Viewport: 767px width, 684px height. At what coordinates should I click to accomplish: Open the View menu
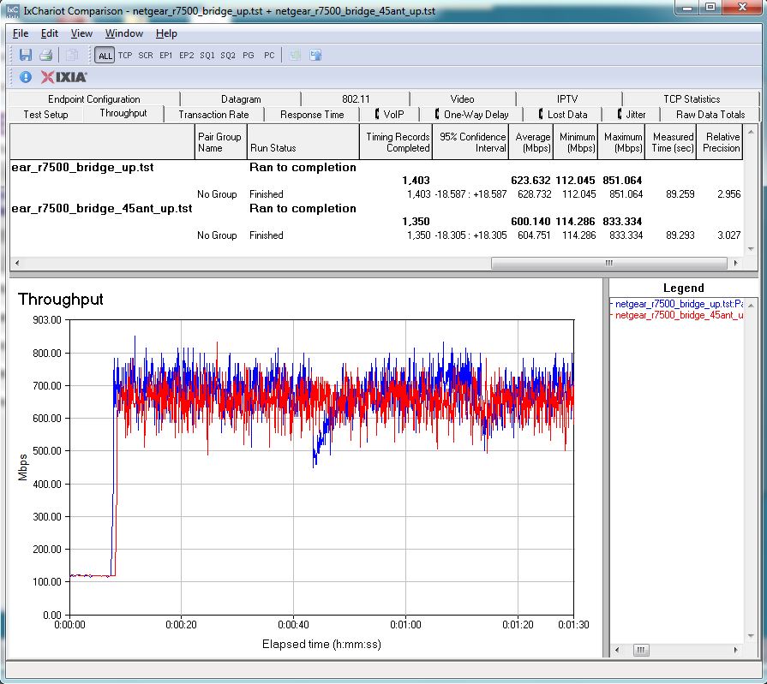pyautogui.click(x=81, y=33)
